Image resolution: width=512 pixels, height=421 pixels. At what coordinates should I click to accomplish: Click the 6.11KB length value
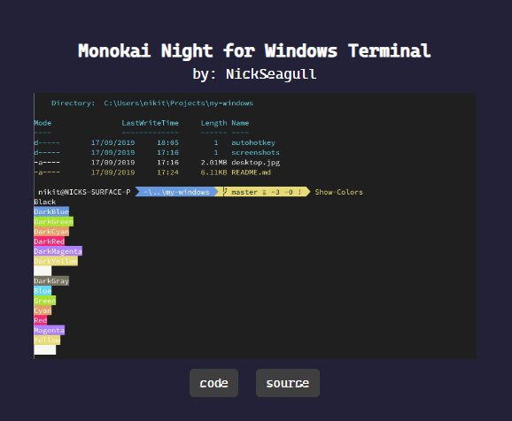coord(213,172)
